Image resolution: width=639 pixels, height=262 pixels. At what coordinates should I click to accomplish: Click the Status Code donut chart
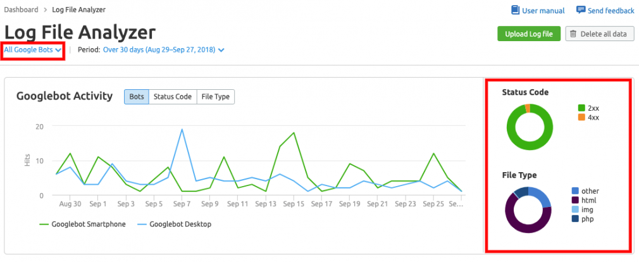click(530, 127)
